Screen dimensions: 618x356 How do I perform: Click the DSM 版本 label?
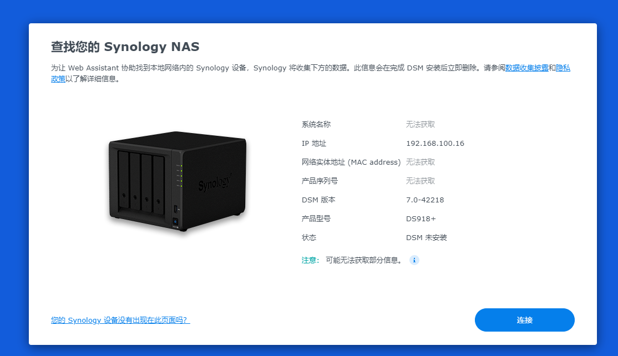[x=318, y=200]
